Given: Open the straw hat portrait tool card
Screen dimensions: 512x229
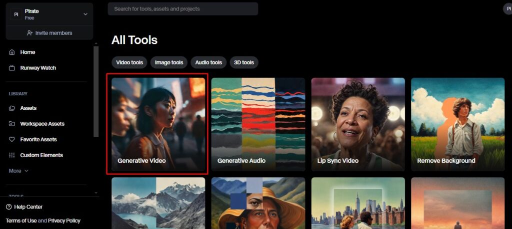Looking at the screenshot, I should point(258,203).
